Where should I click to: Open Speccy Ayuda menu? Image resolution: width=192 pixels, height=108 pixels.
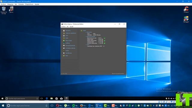tap(71, 27)
